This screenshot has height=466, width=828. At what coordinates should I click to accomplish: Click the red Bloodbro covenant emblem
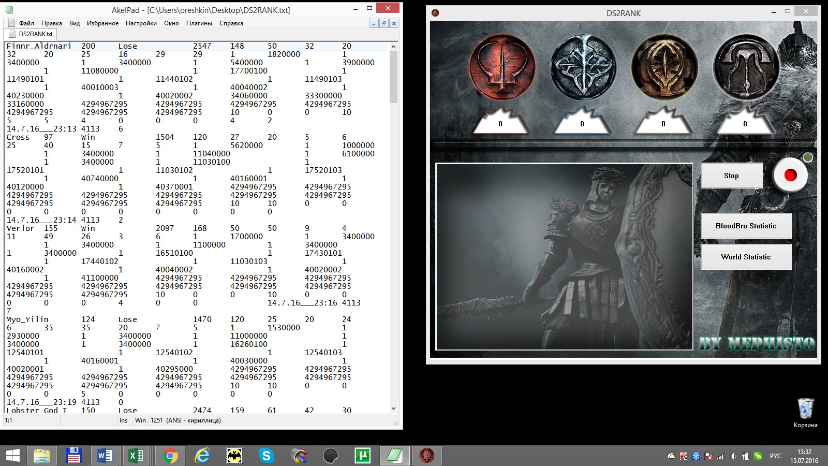pyautogui.click(x=502, y=67)
